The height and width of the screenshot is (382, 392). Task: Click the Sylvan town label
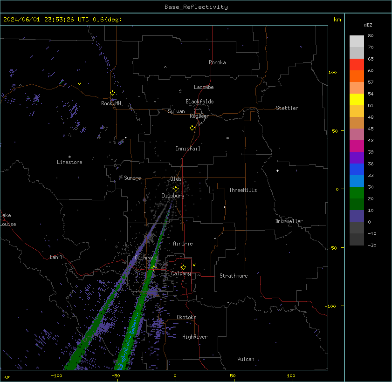click(x=176, y=111)
